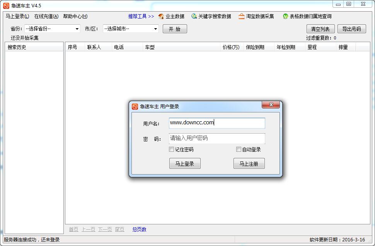Enable the 自动登录 checkbox

point(239,149)
